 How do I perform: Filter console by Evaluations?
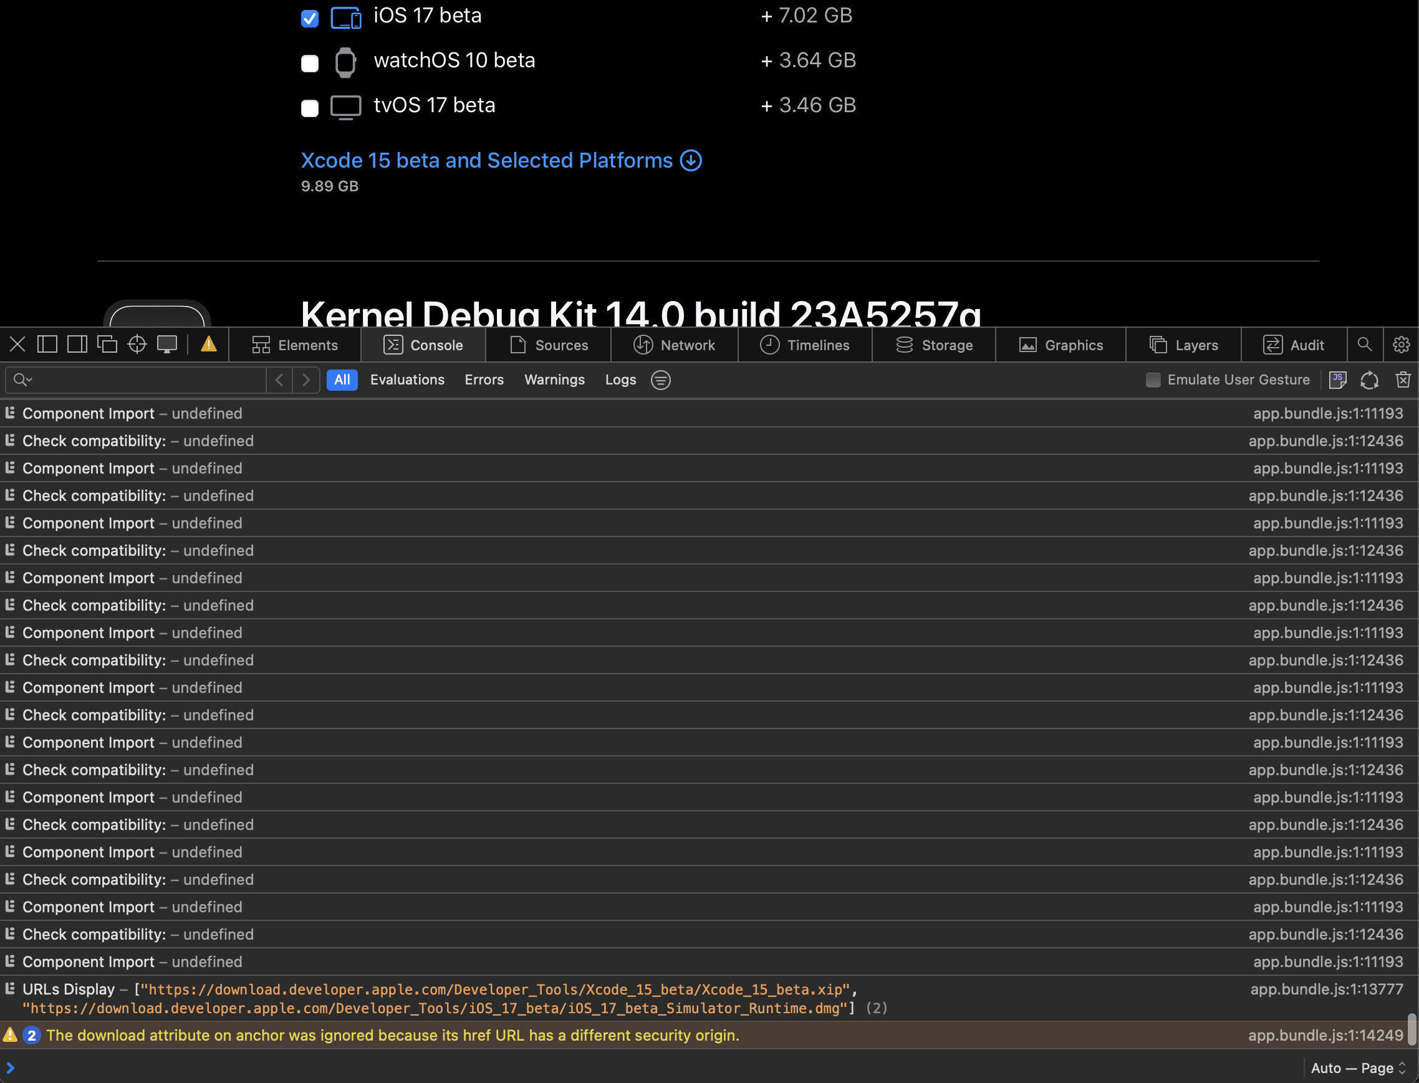point(408,380)
